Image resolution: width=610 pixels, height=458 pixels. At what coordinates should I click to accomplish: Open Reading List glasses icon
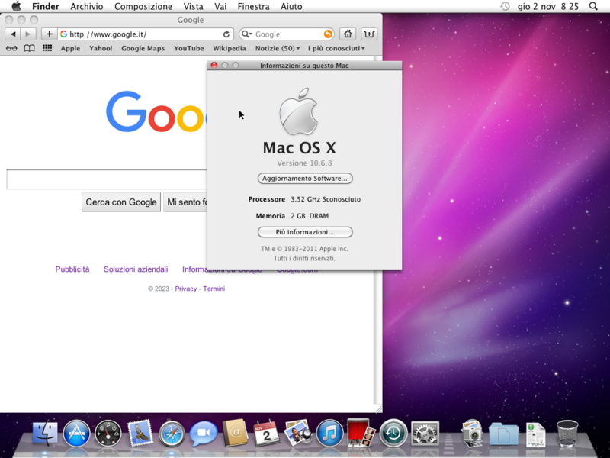(x=11, y=48)
